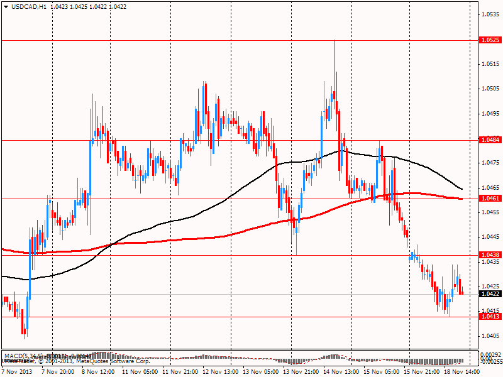
Task: Click the 12 Nov 13:00 time label
Action: point(221,371)
